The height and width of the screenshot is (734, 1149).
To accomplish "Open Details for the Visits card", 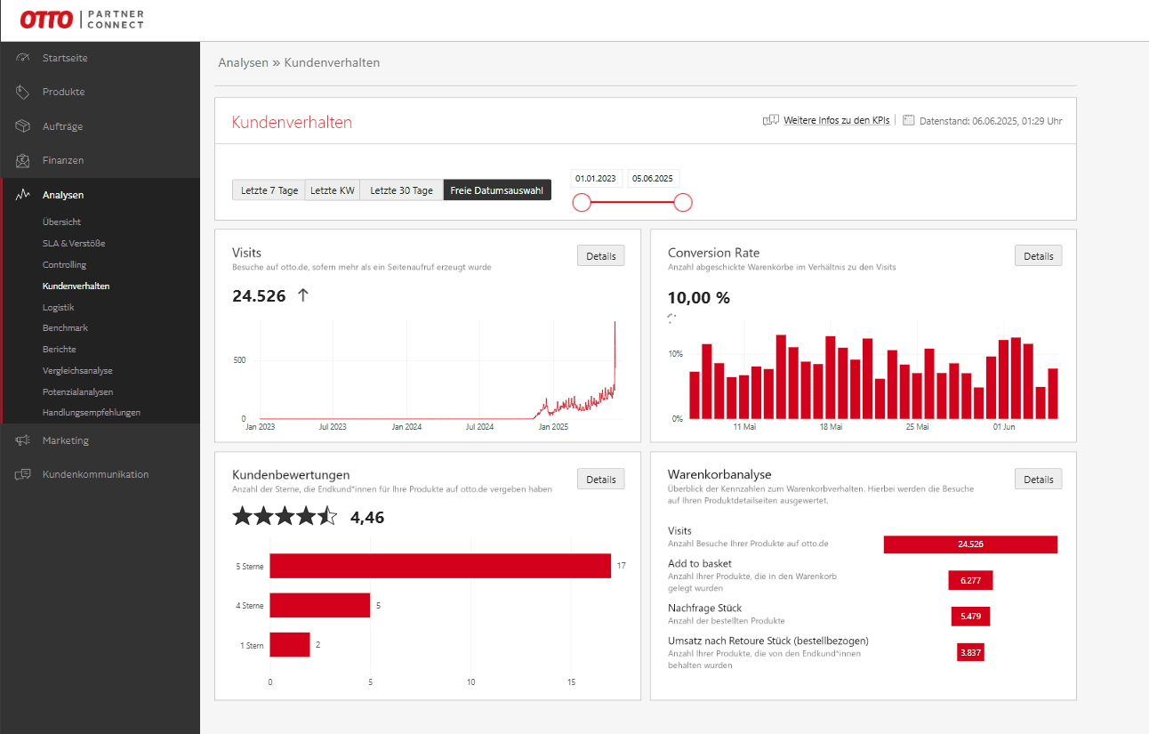I will tap(601, 255).
